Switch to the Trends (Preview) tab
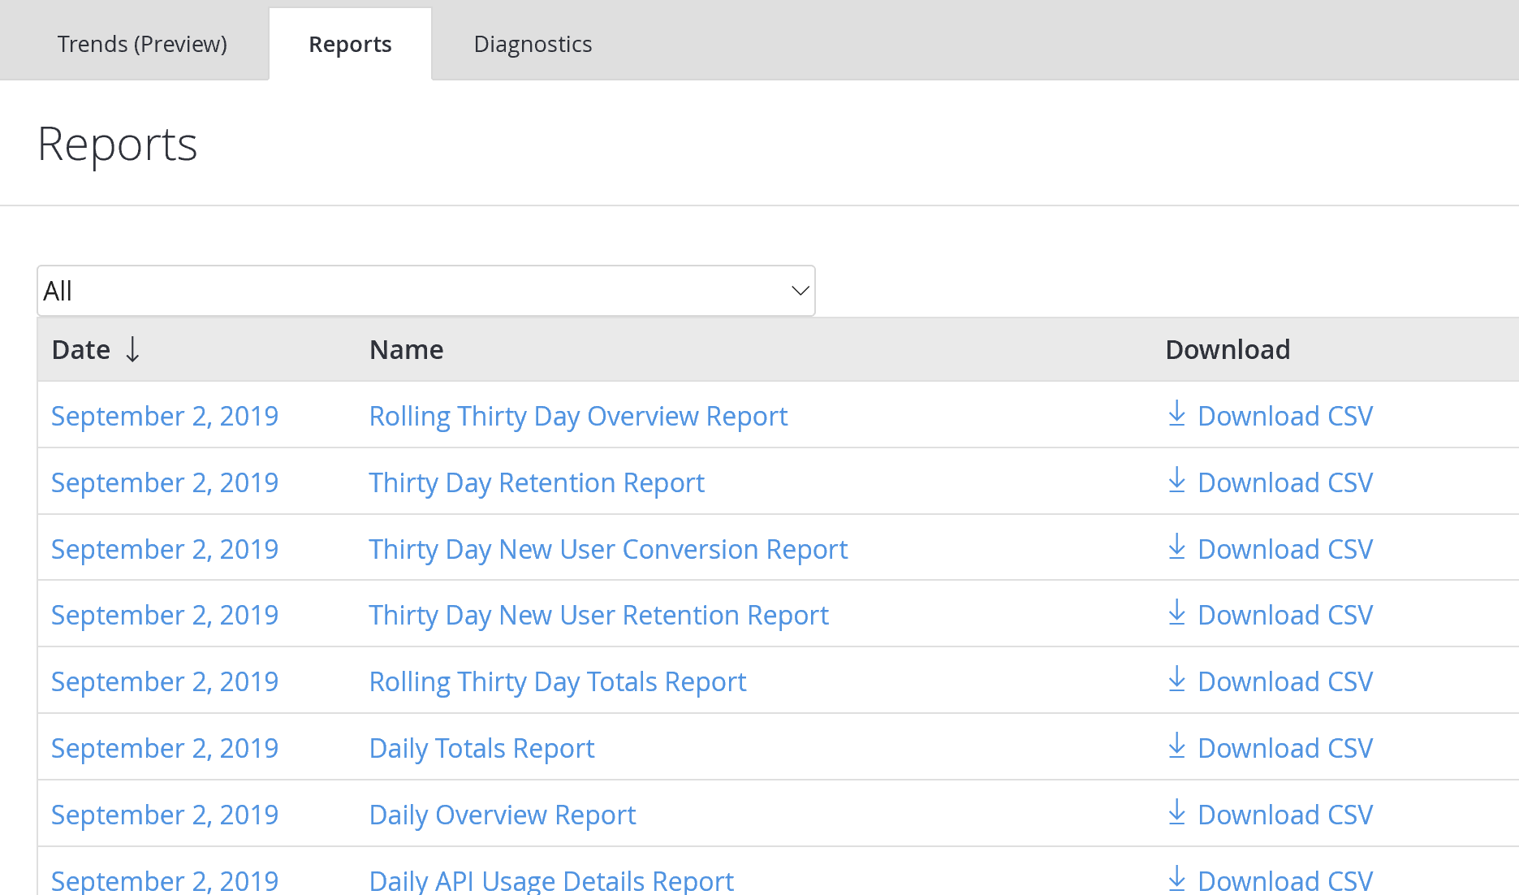The height and width of the screenshot is (895, 1519). [x=142, y=44]
